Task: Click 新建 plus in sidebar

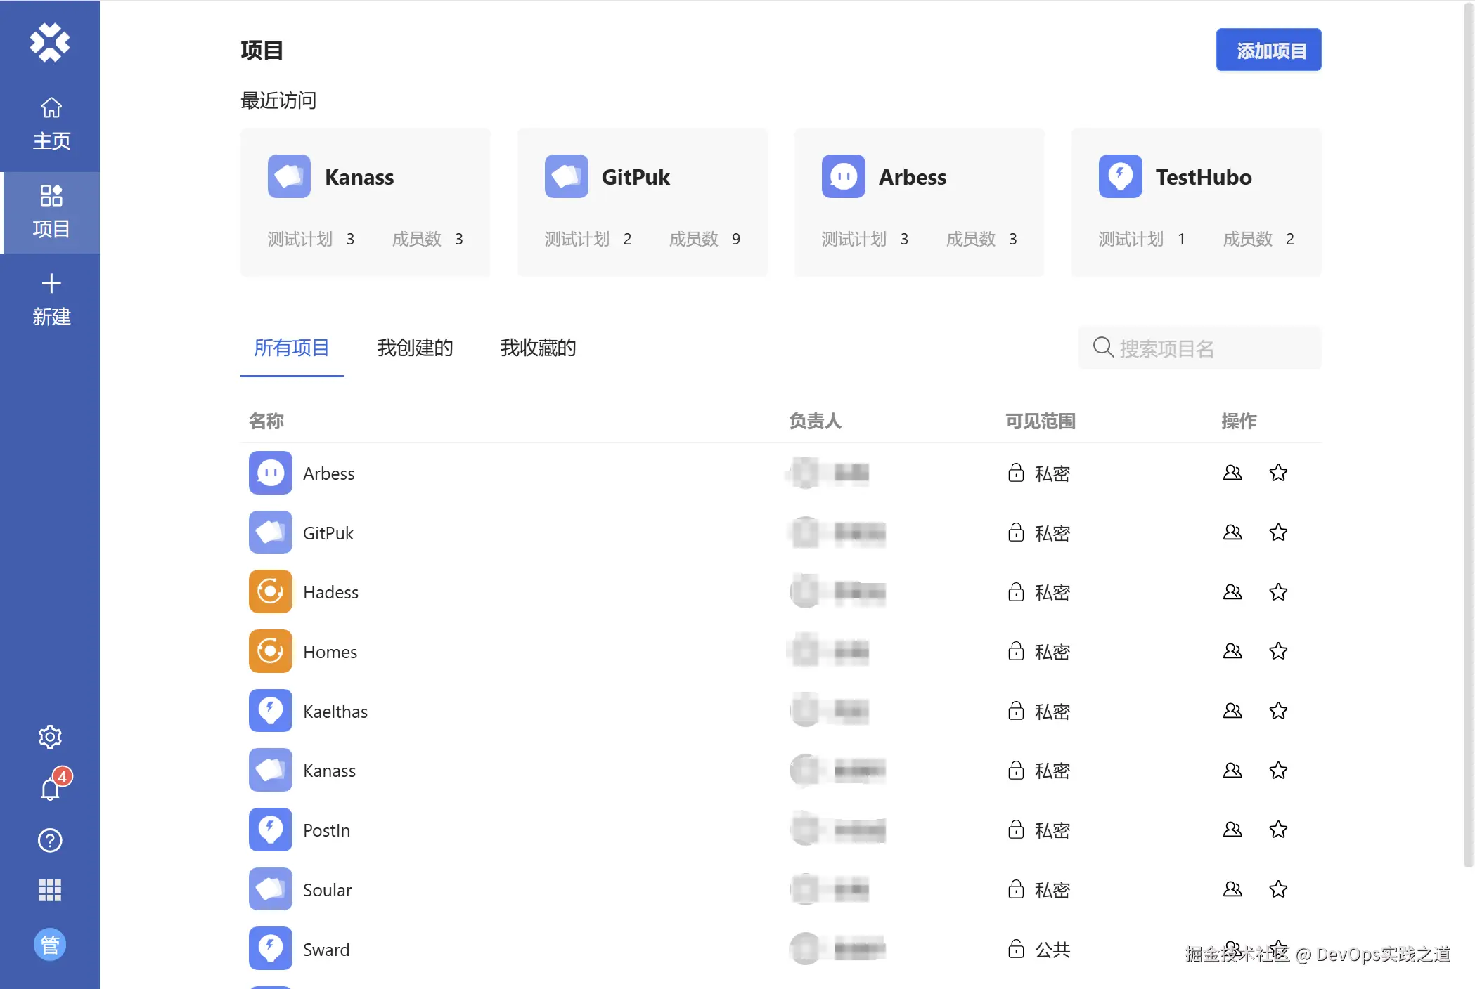Action: tap(51, 299)
